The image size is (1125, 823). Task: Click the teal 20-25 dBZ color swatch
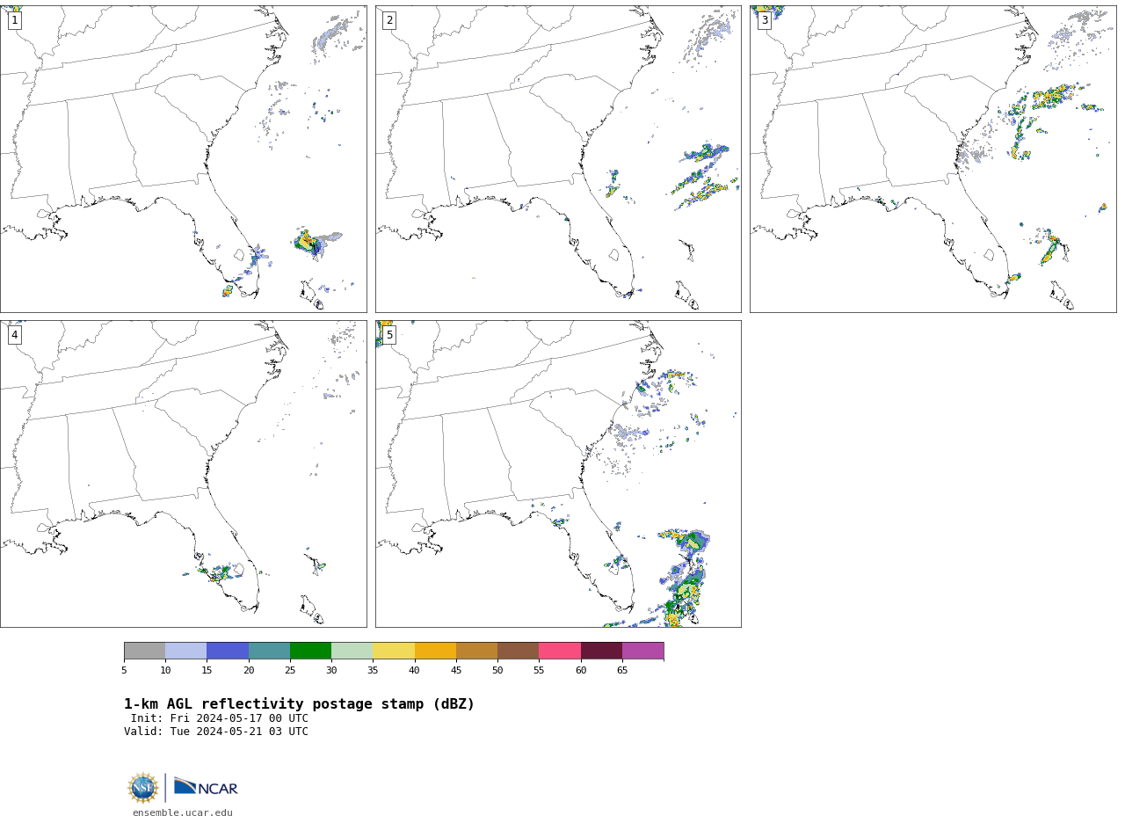point(269,651)
